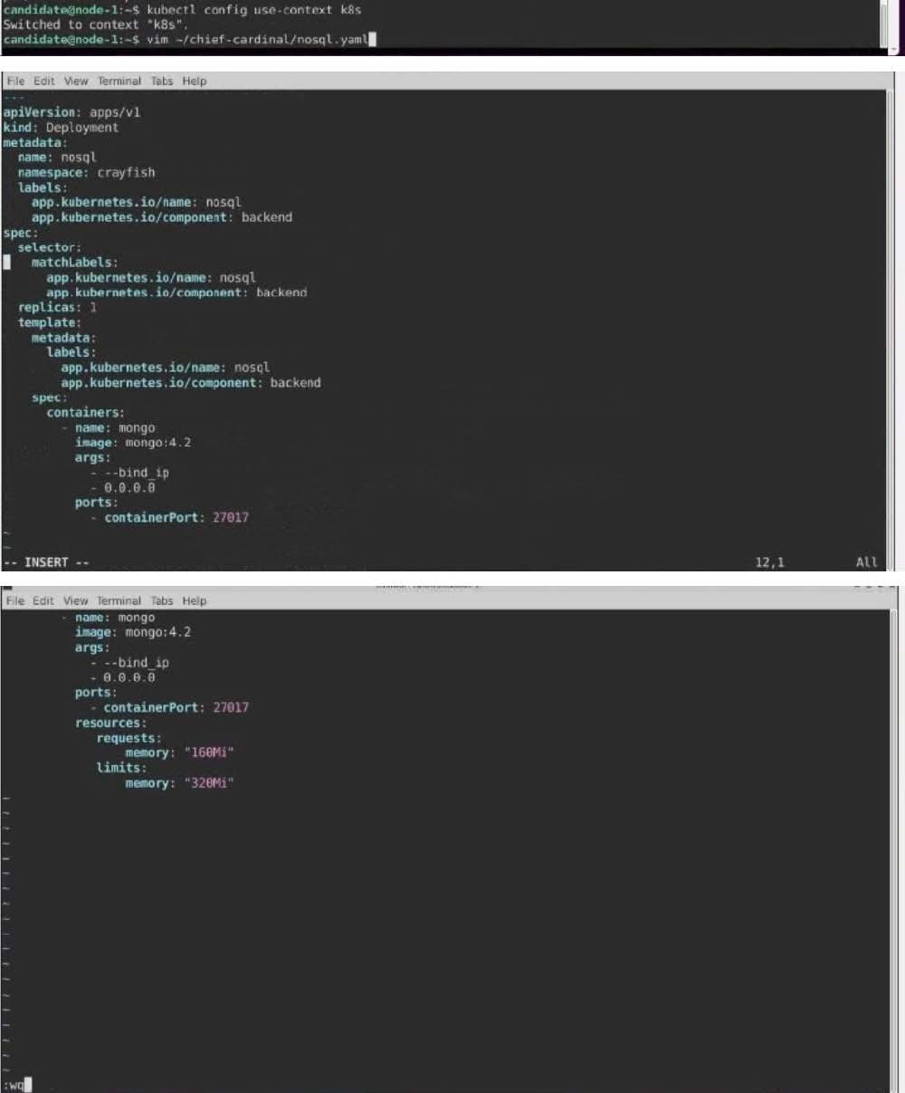This screenshot has height=1093, width=905.
Task: Open Tabs menu in the :wq terminal
Action: (x=162, y=600)
